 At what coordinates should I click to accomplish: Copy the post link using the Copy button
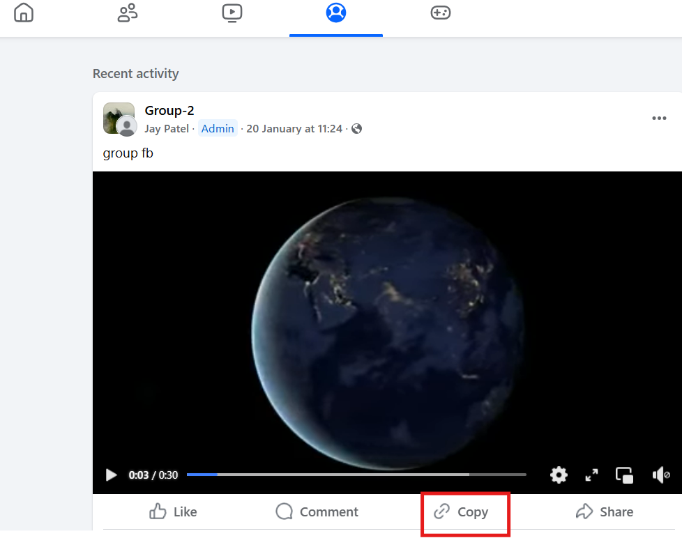[x=464, y=512]
